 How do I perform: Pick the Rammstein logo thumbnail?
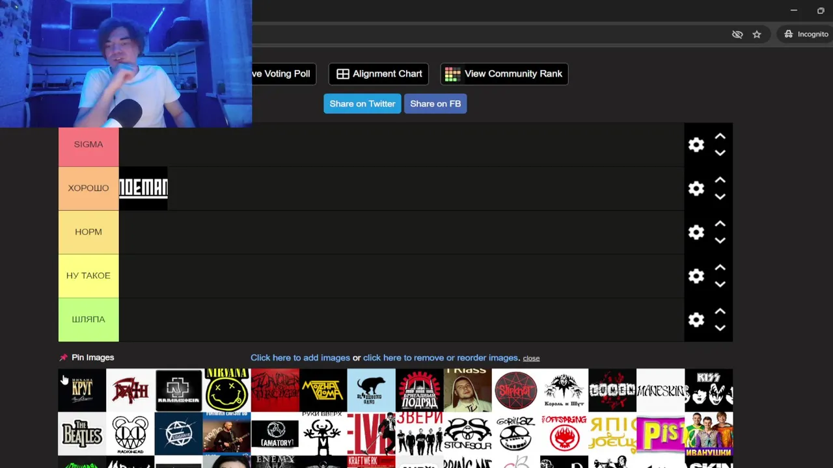178,390
